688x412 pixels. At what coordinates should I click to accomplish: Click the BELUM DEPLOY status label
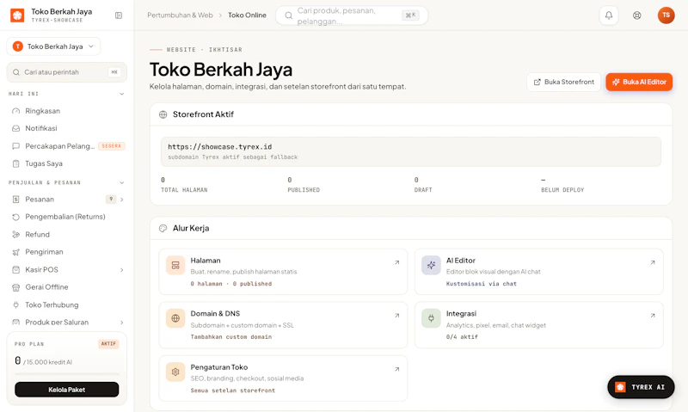click(x=562, y=190)
